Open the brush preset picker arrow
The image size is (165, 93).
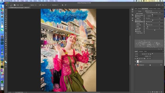(13, 5)
